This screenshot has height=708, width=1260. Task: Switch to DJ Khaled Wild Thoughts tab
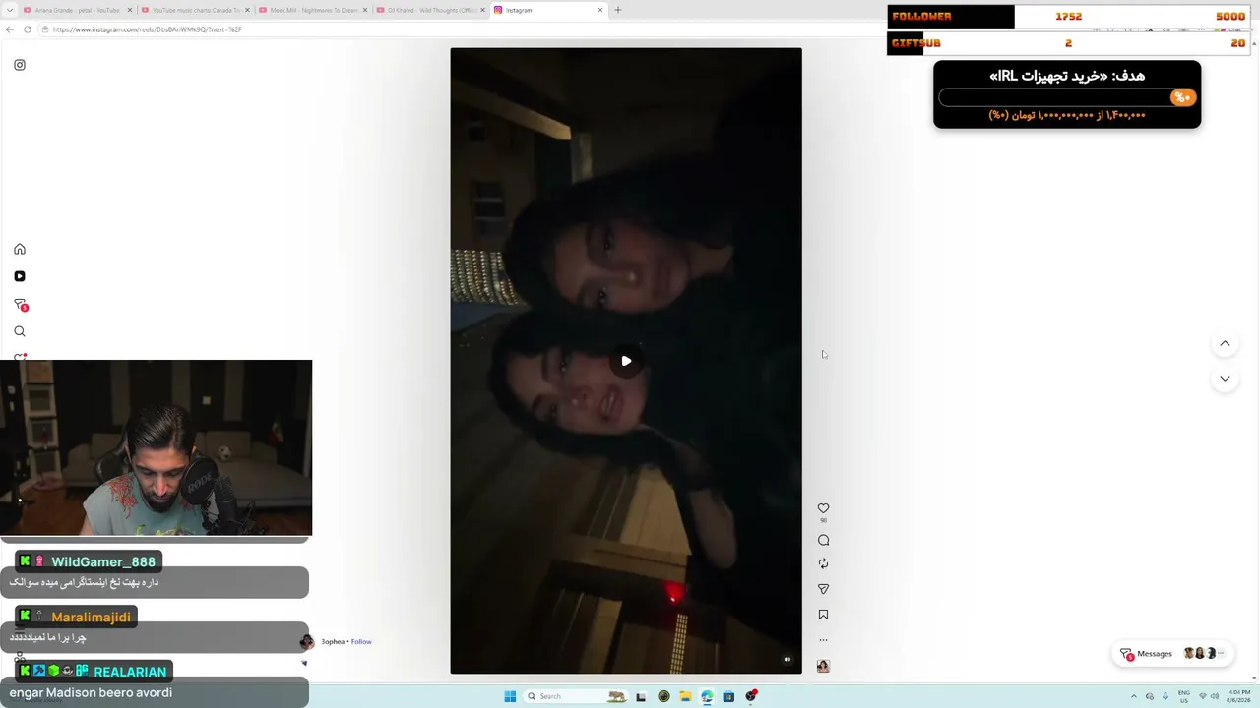click(x=432, y=10)
